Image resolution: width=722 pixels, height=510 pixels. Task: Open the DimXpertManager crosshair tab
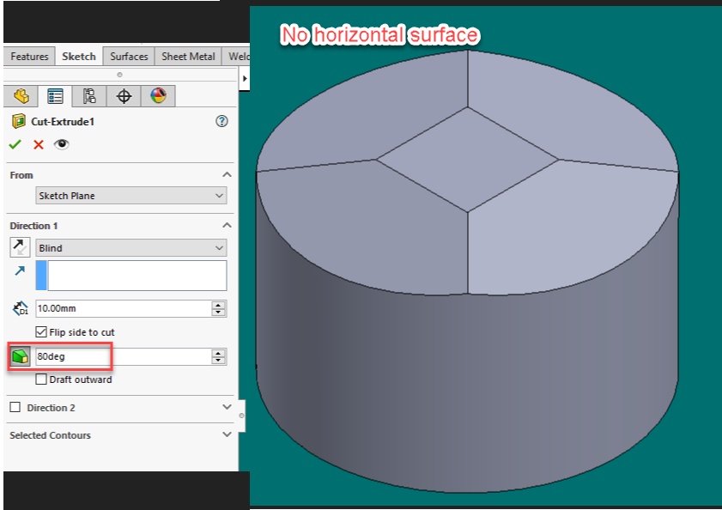tap(124, 96)
